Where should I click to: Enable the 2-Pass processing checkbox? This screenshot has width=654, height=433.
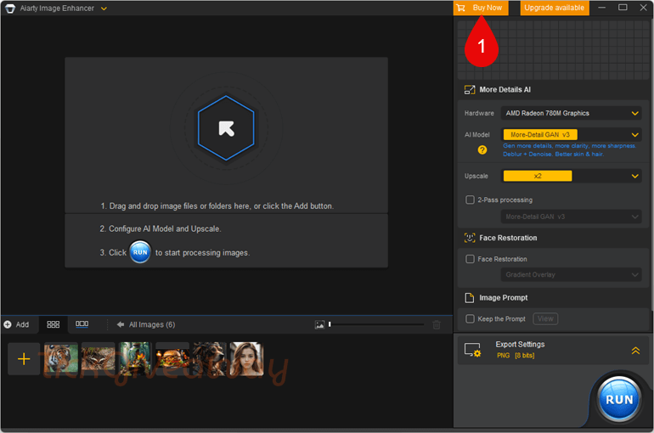(470, 200)
